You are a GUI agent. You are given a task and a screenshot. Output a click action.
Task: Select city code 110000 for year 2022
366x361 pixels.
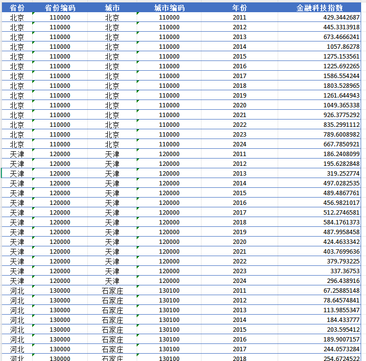[169, 124]
